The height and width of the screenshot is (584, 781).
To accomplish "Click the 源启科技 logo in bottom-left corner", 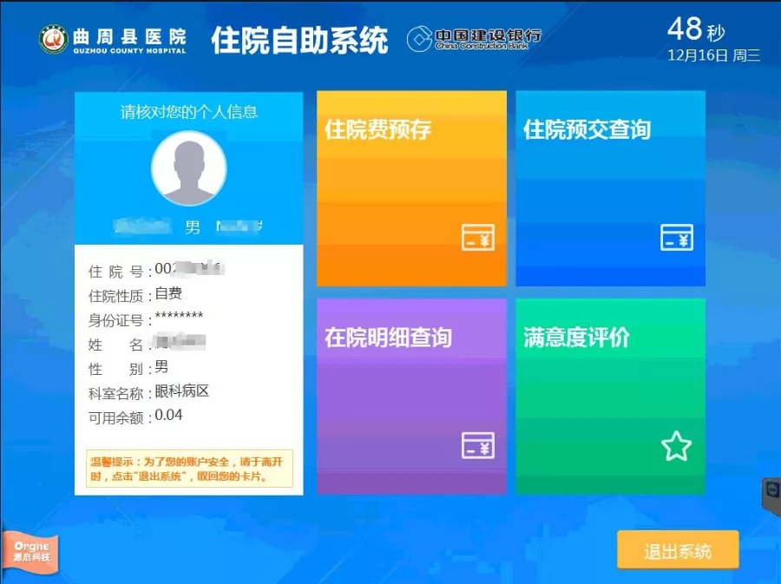I will tap(31, 550).
